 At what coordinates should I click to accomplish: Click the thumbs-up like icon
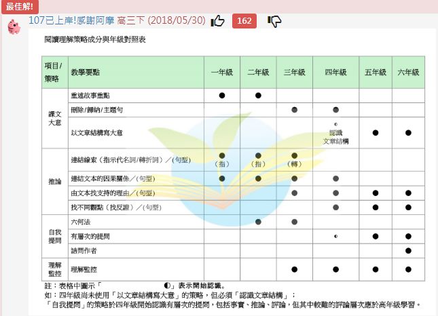(217, 21)
